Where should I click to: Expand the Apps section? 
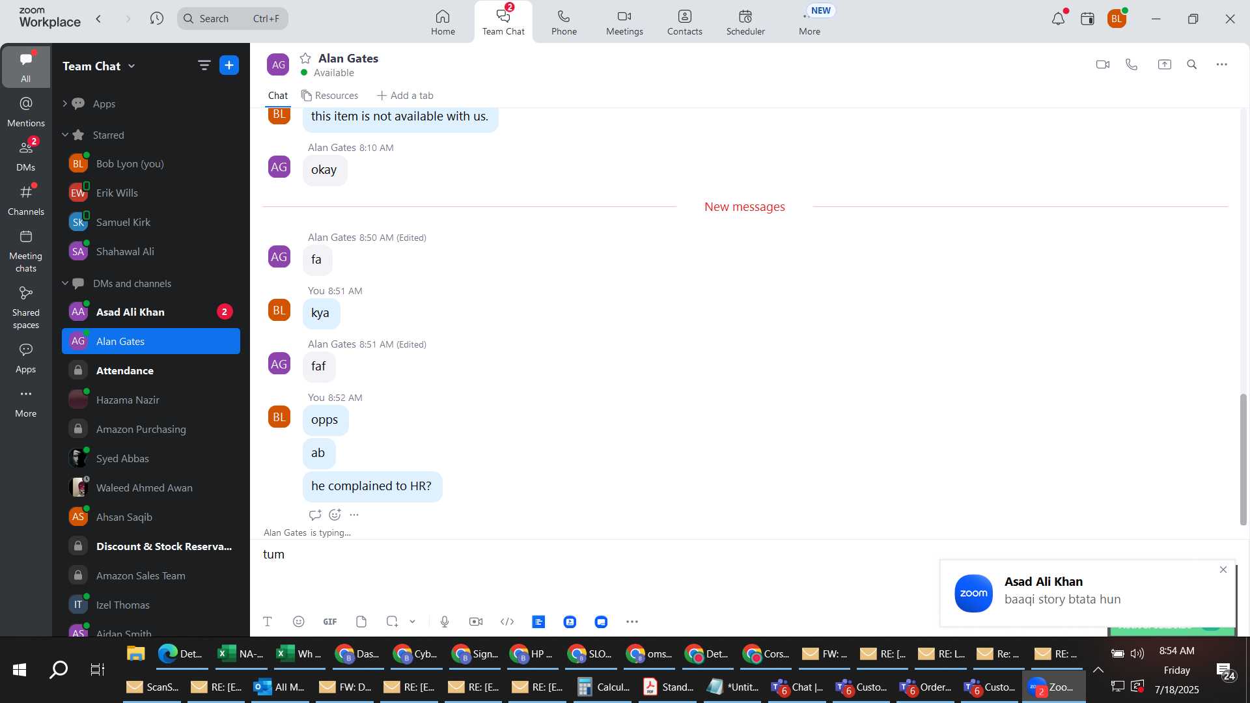[x=64, y=103]
